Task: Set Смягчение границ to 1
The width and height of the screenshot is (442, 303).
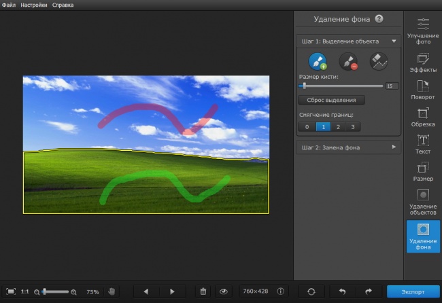Action: (x=323, y=127)
